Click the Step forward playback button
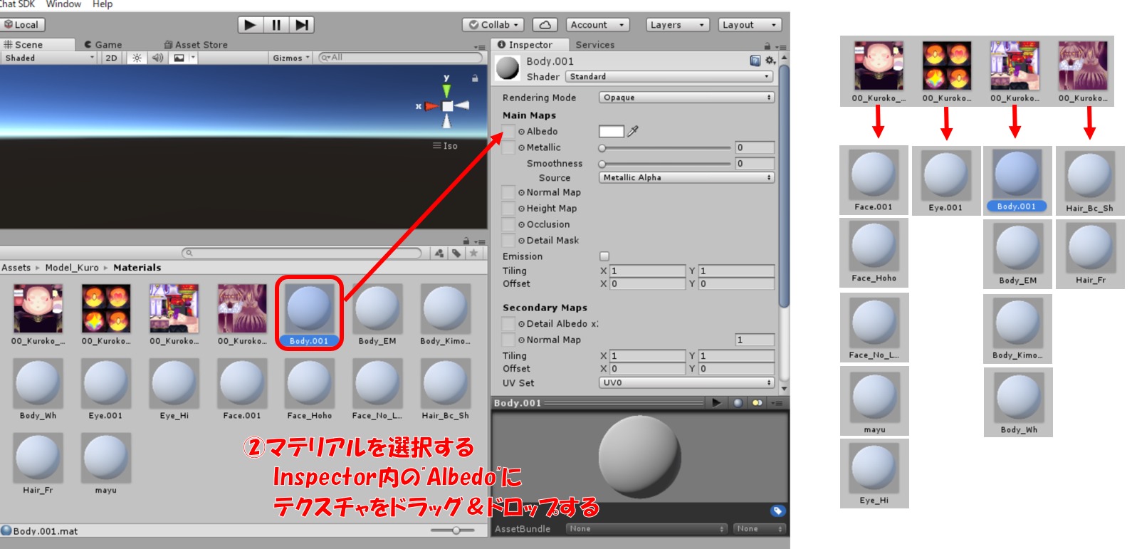The image size is (1132, 549). tap(302, 25)
